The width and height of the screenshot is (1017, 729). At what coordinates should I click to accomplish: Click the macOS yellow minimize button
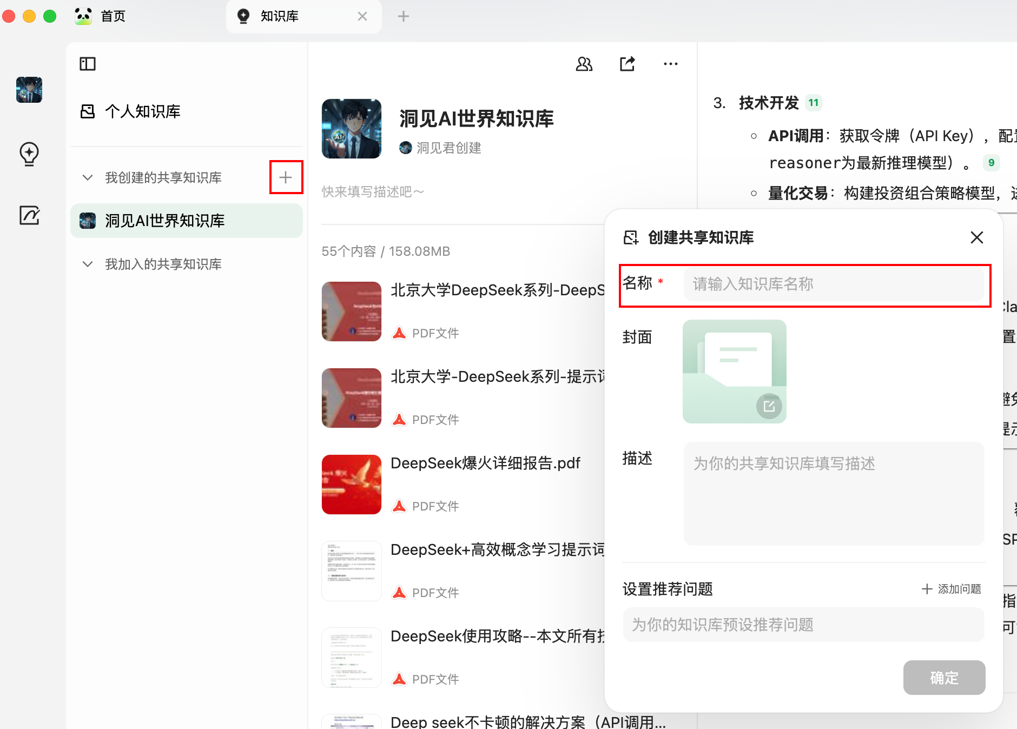[x=29, y=16]
